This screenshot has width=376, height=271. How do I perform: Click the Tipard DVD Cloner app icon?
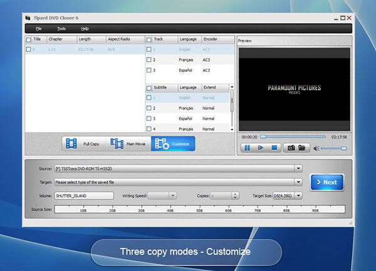point(28,18)
